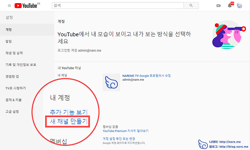Open the account avatar menu
250x150 pixels.
[240, 6]
